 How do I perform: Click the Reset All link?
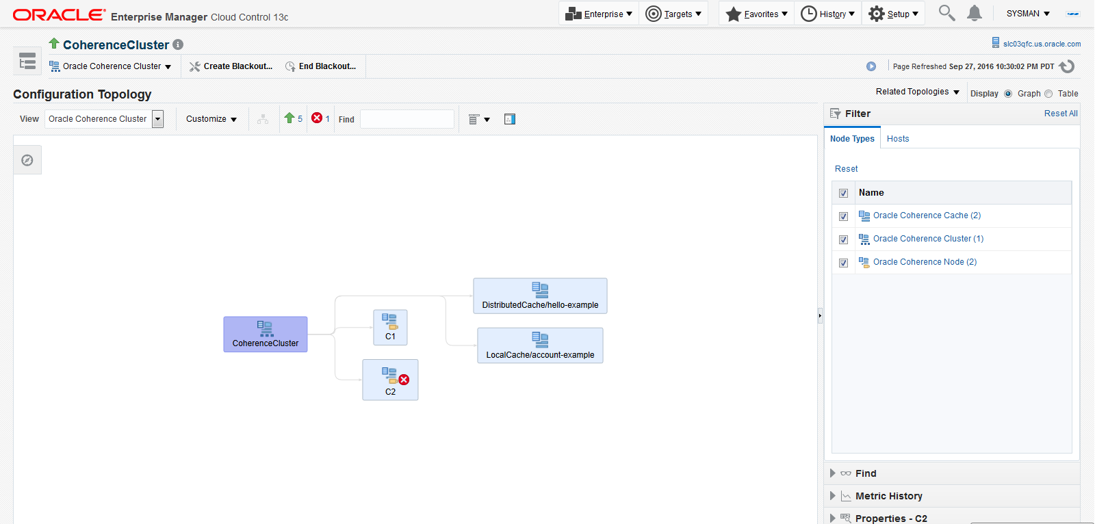1061,114
